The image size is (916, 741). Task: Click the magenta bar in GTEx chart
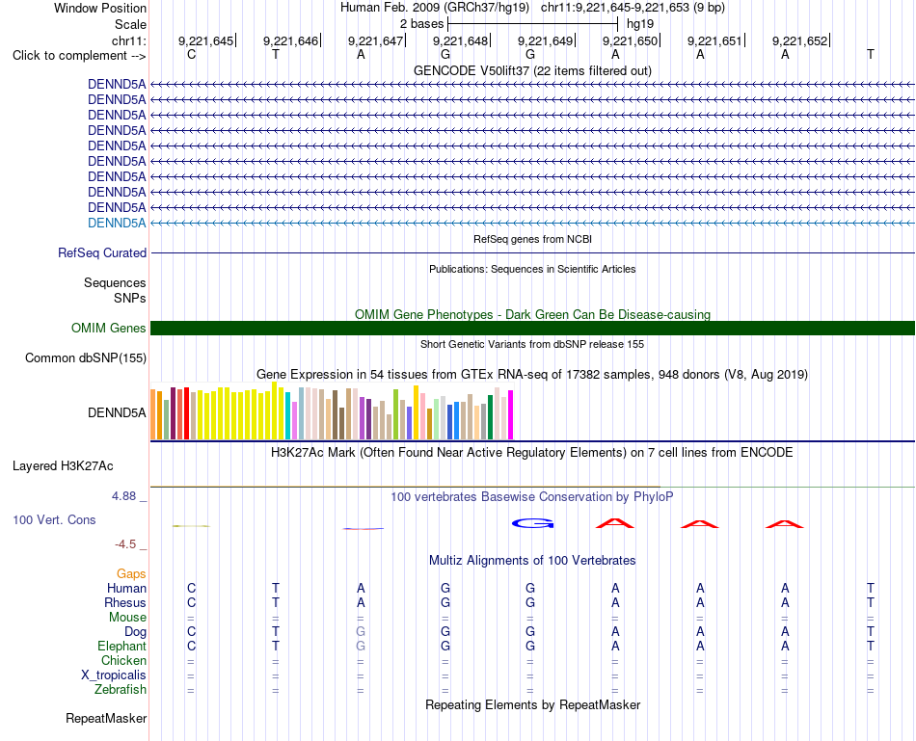click(x=511, y=414)
